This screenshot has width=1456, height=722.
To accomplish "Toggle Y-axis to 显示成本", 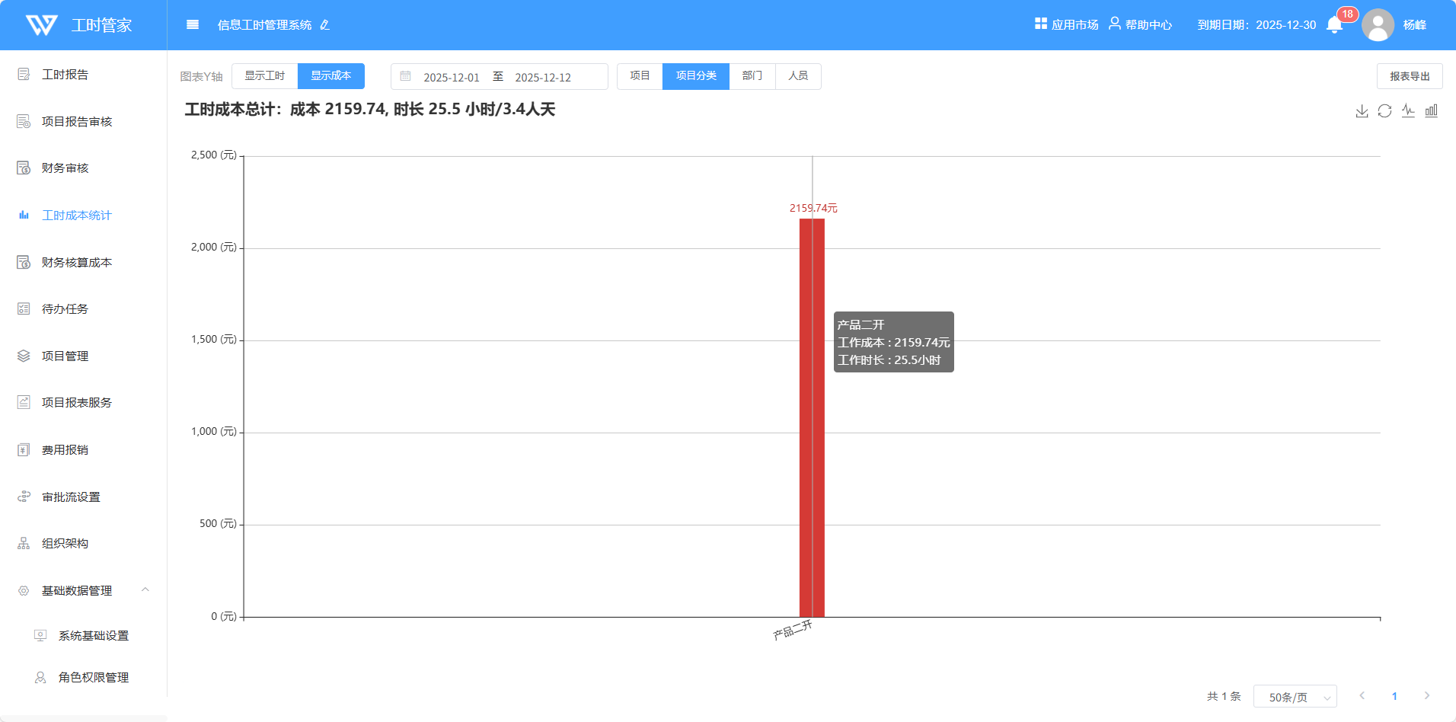I will 330,76.
